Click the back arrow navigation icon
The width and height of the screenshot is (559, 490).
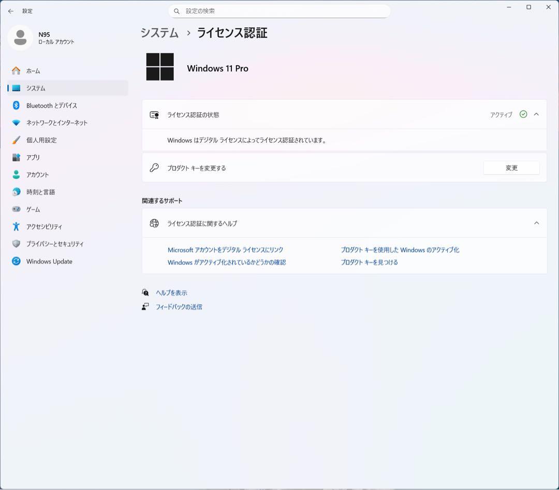[x=10, y=11]
